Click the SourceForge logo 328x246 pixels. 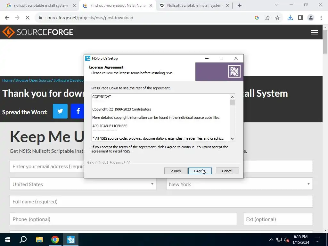38,32
